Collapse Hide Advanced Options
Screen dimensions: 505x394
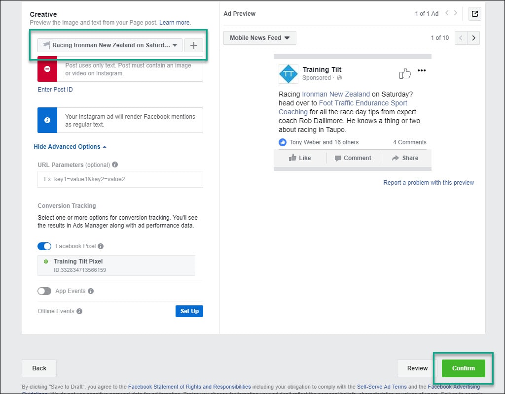[70, 147]
